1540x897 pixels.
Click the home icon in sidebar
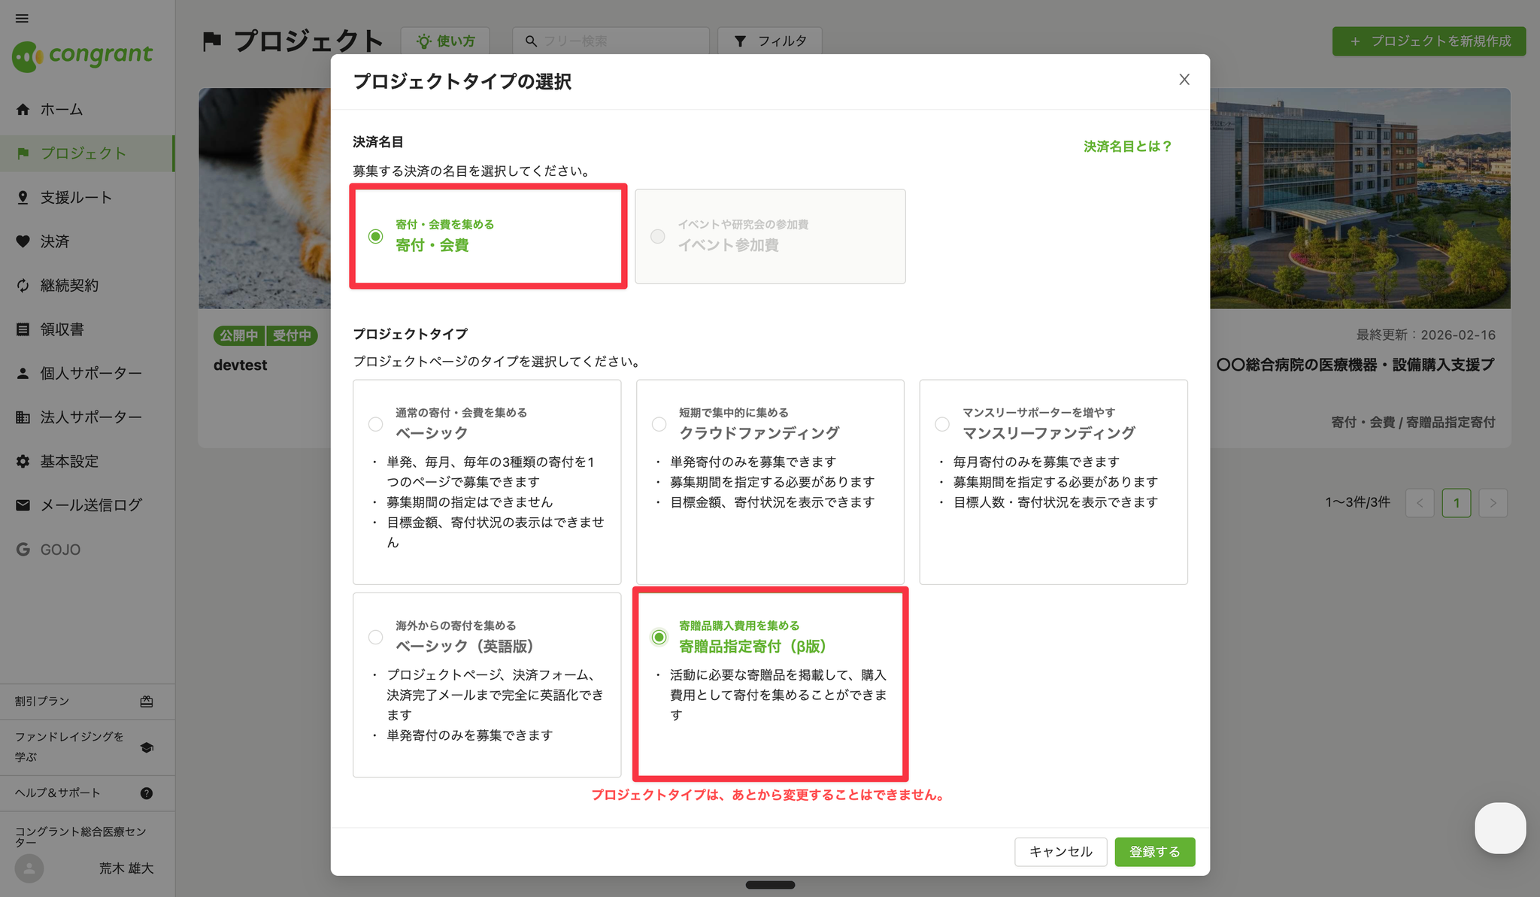pos(23,110)
